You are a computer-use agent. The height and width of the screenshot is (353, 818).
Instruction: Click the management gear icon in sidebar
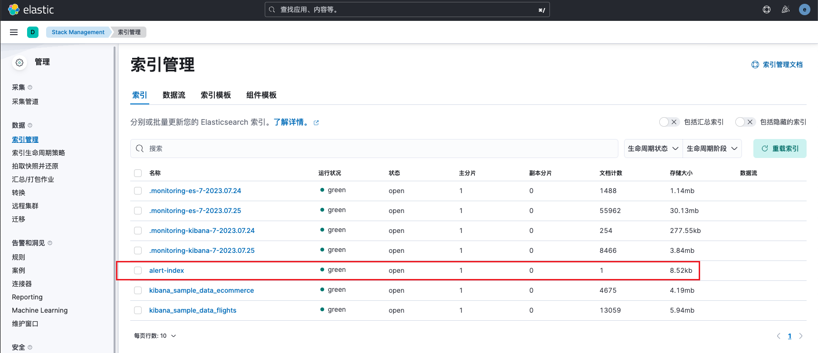[x=19, y=62]
